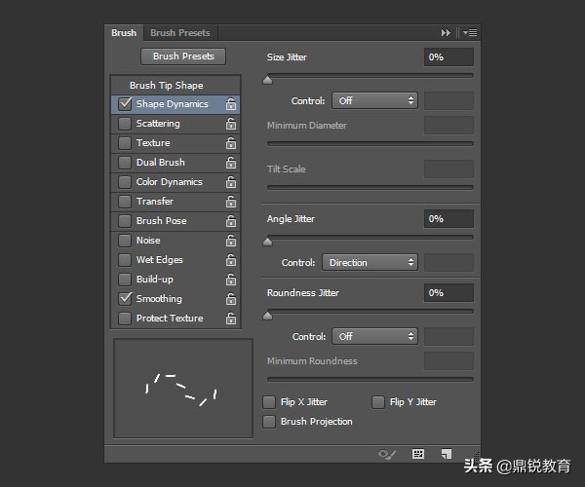This screenshot has height=487, width=585.
Task: Create a new brush with page icon
Action: tap(447, 454)
